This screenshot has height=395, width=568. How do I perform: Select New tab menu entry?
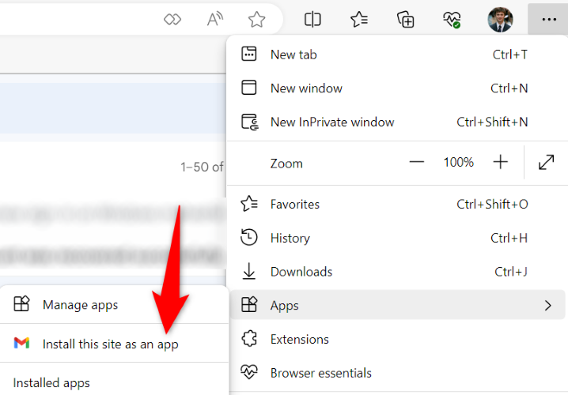pos(397,55)
